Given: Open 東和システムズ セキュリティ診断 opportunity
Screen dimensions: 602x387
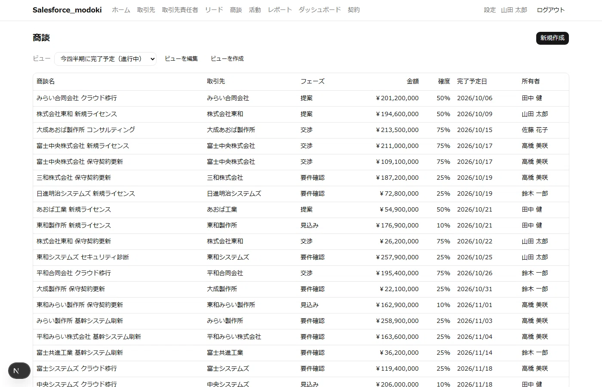Looking at the screenshot, I should pyautogui.click(x=83, y=257).
